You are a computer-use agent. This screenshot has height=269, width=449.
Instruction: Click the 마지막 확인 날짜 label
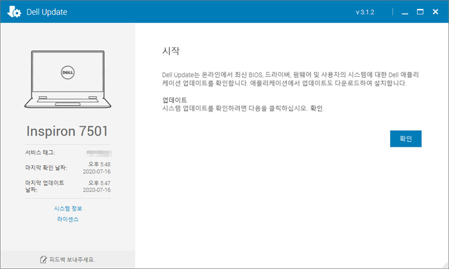tap(46, 168)
